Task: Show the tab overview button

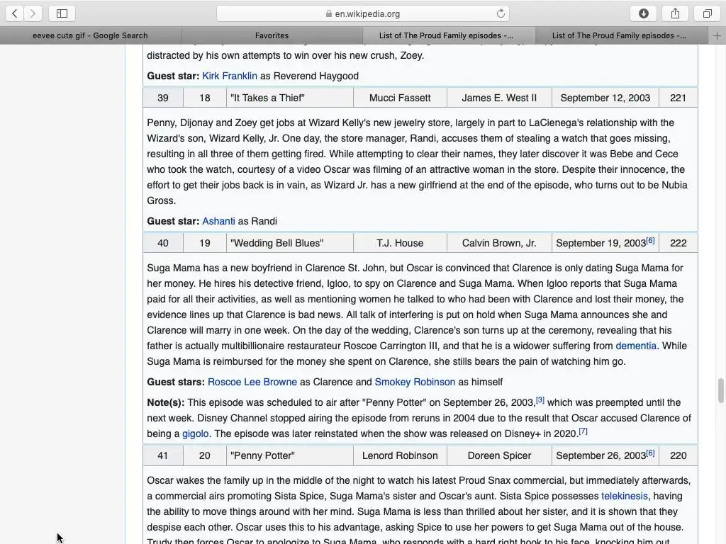Action: pyautogui.click(x=707, y=13)
